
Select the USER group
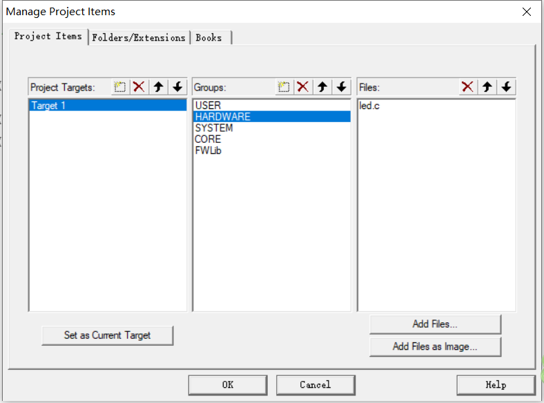271,105
